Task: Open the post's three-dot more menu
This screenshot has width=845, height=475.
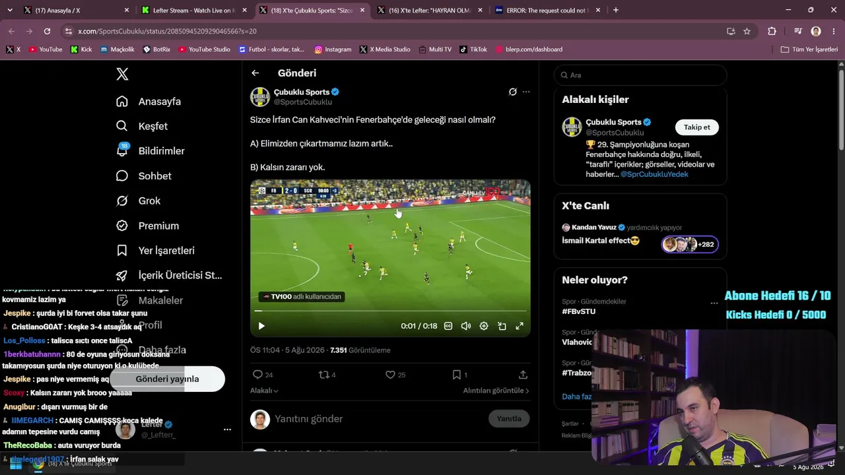Action: (x=526, y=92)
